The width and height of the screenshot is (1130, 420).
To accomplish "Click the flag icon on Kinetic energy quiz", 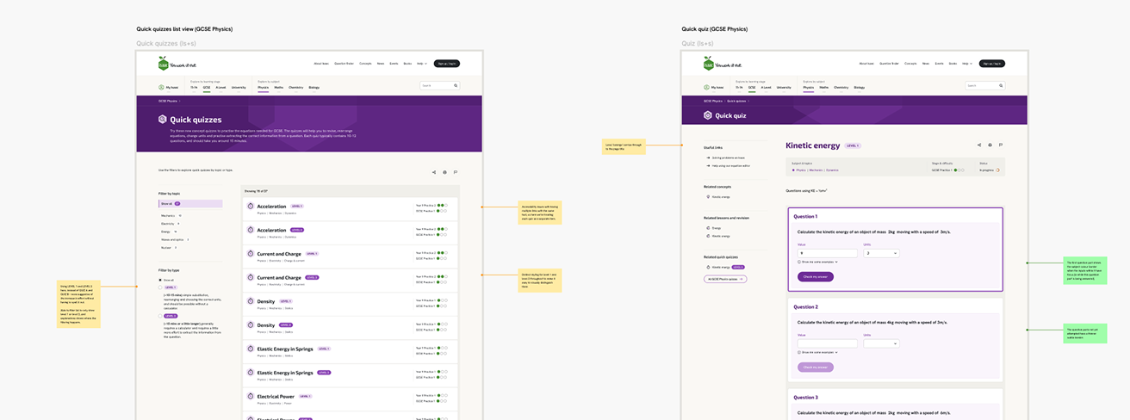I will 1001,145.
